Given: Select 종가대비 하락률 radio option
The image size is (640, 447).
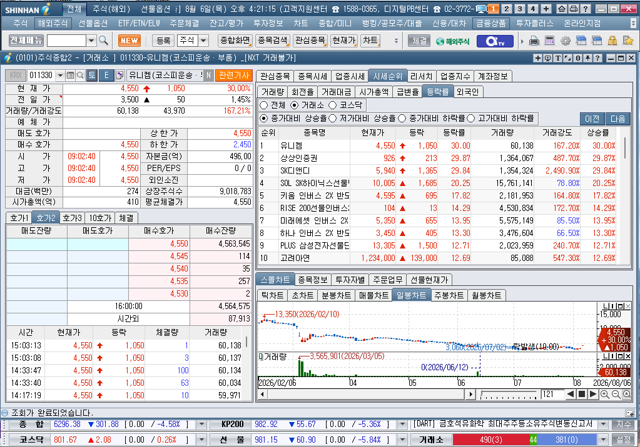Looking at the screenshot, I should (402, 118).
